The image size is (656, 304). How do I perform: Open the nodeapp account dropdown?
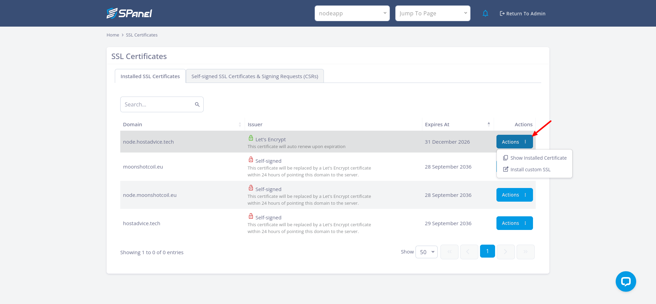[x=352, y=13]
